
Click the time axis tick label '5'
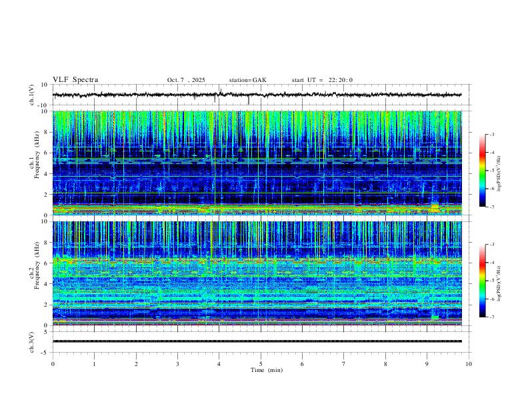click(x=261, y=364)
